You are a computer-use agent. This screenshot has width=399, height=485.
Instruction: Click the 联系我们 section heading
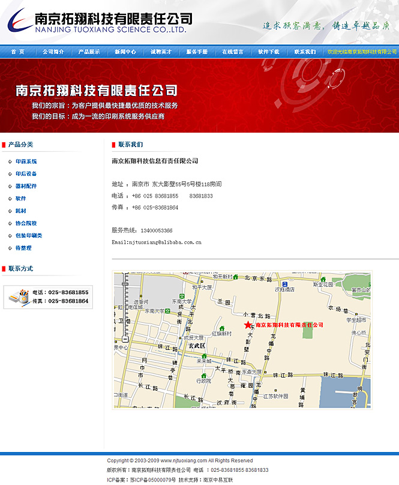coord(131,145)
